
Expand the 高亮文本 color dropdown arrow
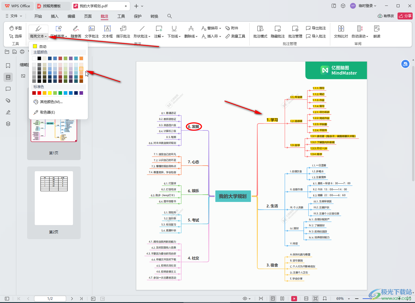click(x=46, y=36)
